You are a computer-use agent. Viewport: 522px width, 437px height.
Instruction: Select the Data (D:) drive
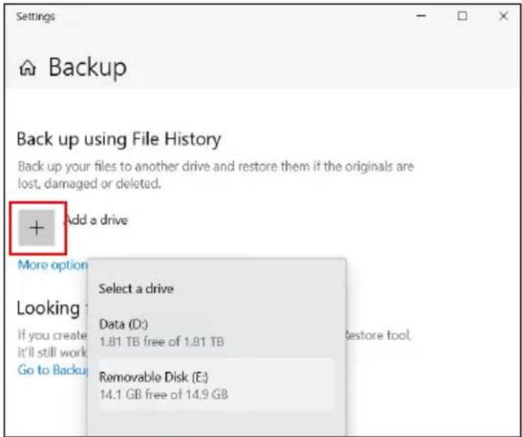click(x=216, y=332)
